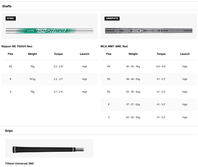This screenshot has height=167, width=198.
Task: Click Weight header in the steel table
Action: (x=32, y=54)
